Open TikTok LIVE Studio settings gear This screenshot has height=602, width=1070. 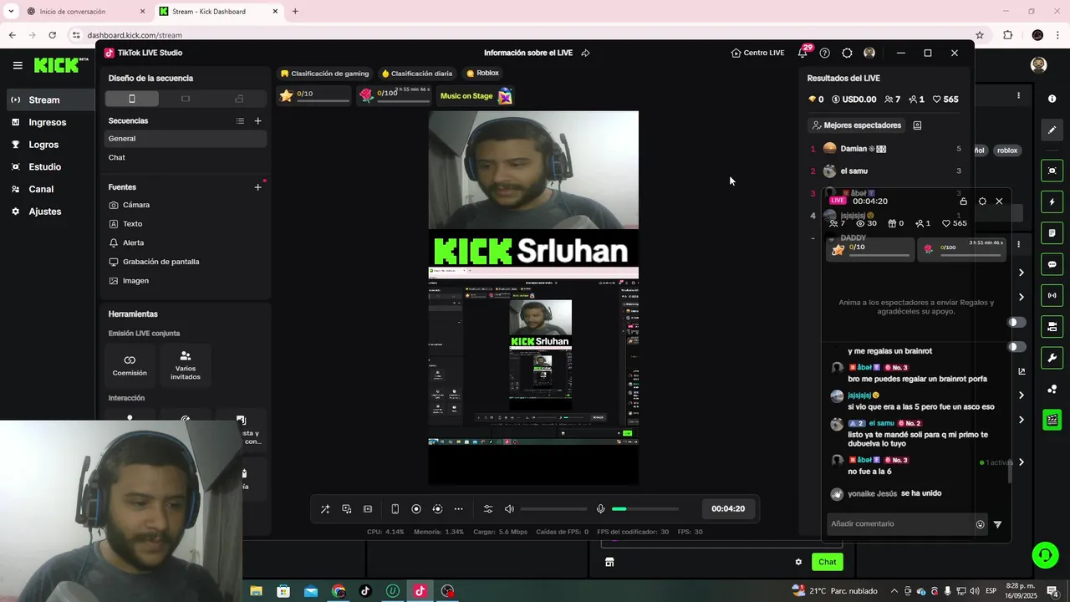[847, 53]
